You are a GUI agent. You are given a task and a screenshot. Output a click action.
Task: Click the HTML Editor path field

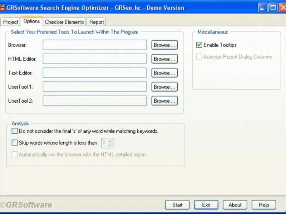[x=95, y=59]
